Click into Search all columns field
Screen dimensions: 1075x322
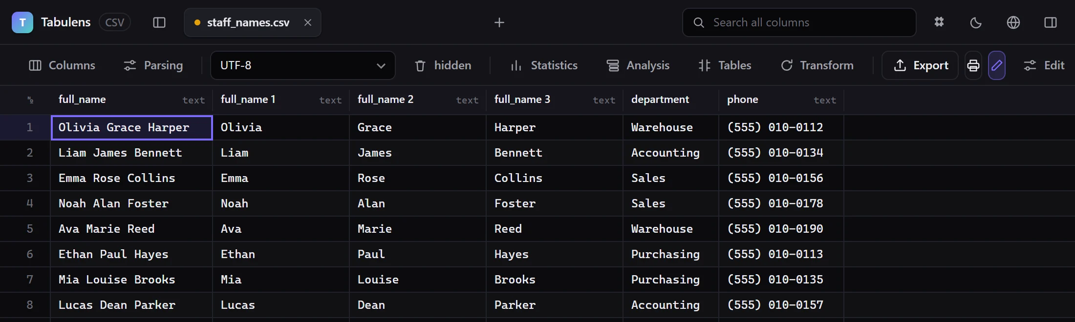click(x=799, y=22)
